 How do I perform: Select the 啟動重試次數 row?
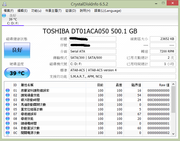coord(88,128)
